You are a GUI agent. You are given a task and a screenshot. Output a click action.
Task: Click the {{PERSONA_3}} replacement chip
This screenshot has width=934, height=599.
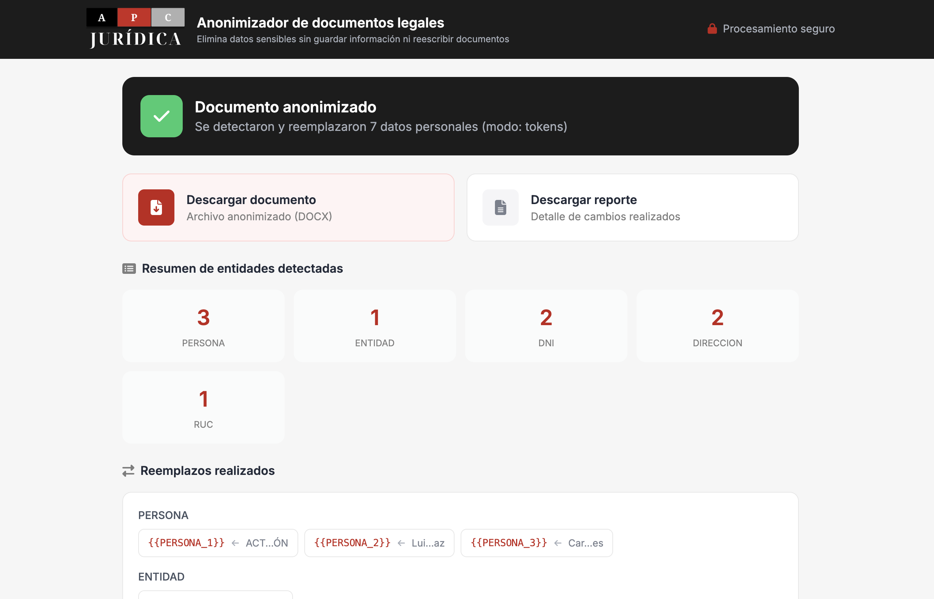536,543
